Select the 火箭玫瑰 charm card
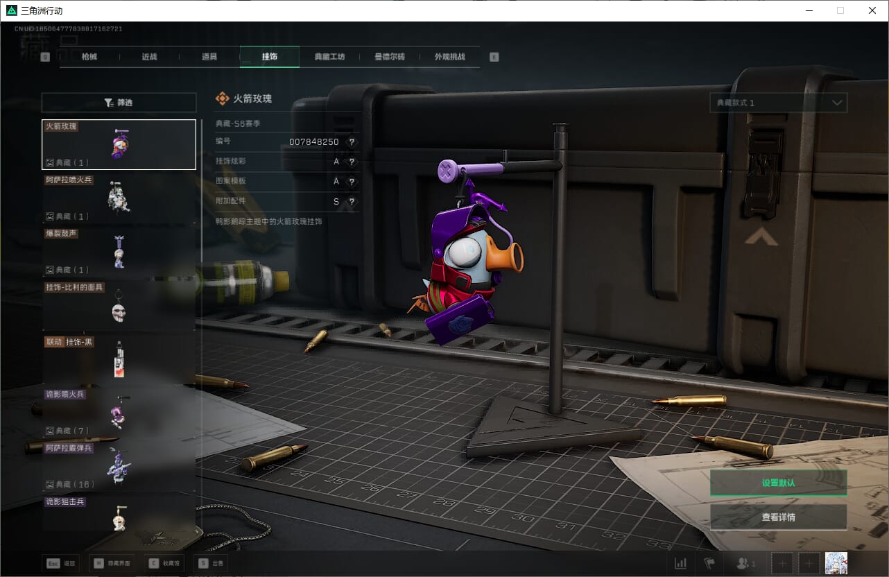The height and width of the screenshot is (577, 889). point(119,144)
